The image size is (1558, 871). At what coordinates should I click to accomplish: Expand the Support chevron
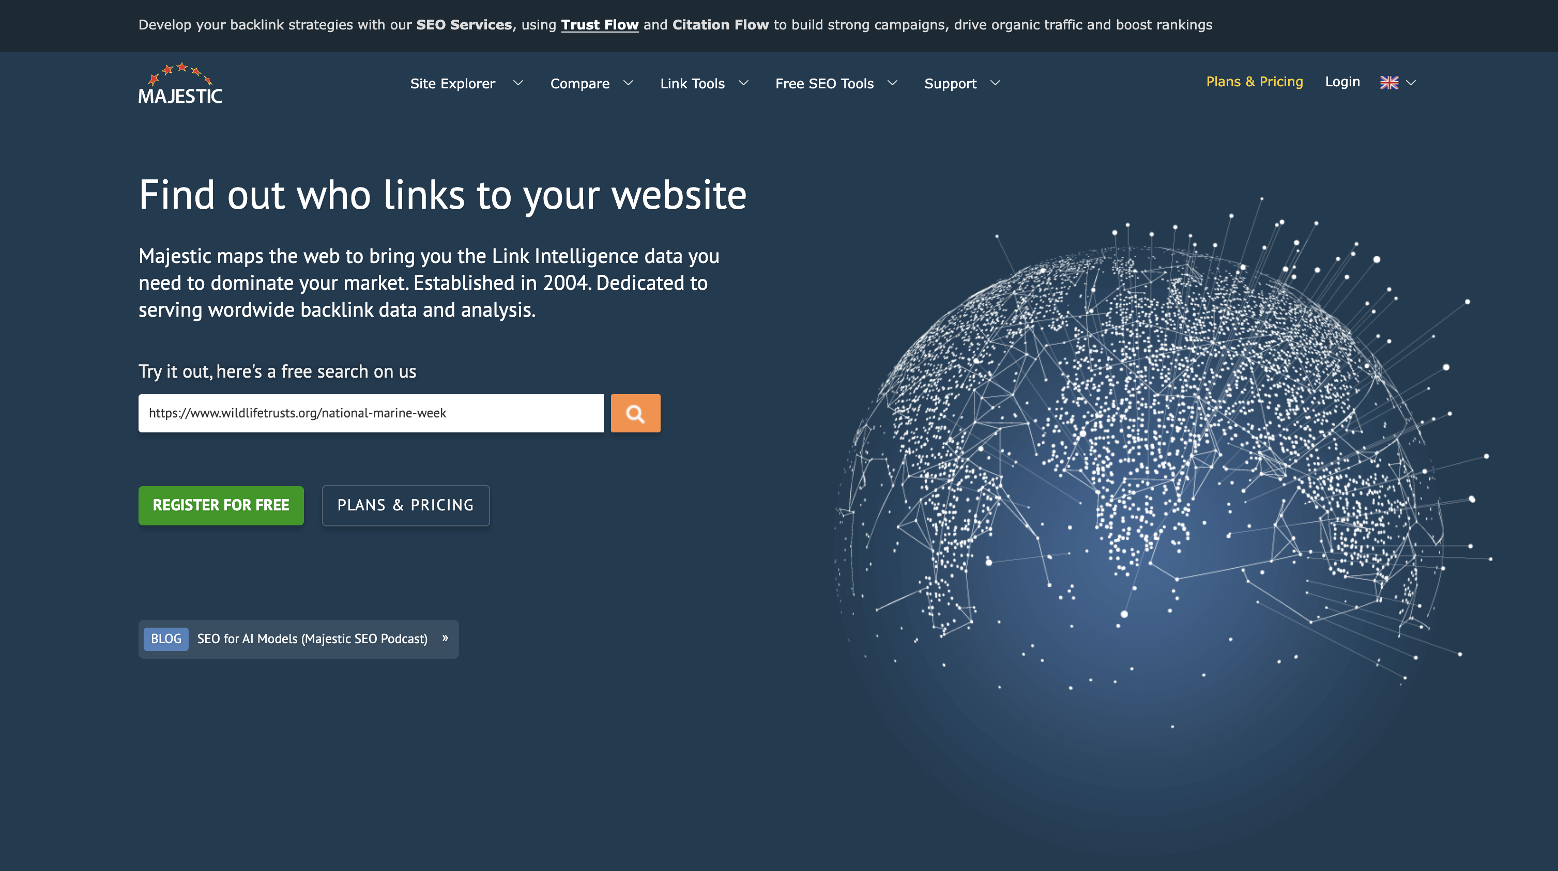pyautogui.click(x=995, y=83)
